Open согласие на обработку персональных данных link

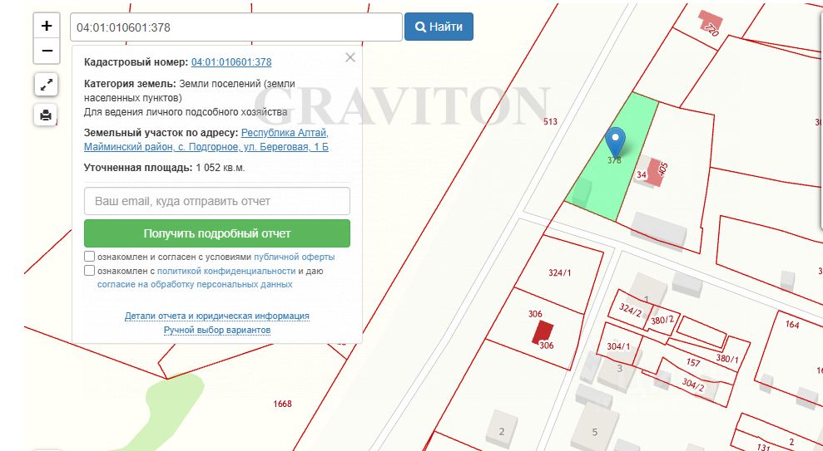[x=195, y=284]
